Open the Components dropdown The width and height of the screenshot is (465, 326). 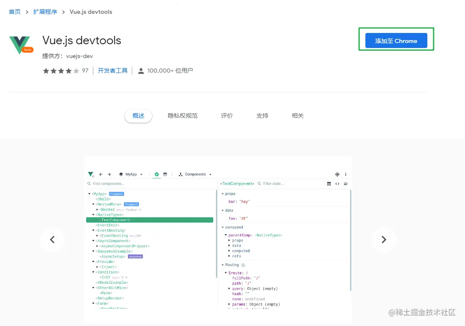(195, 174)
